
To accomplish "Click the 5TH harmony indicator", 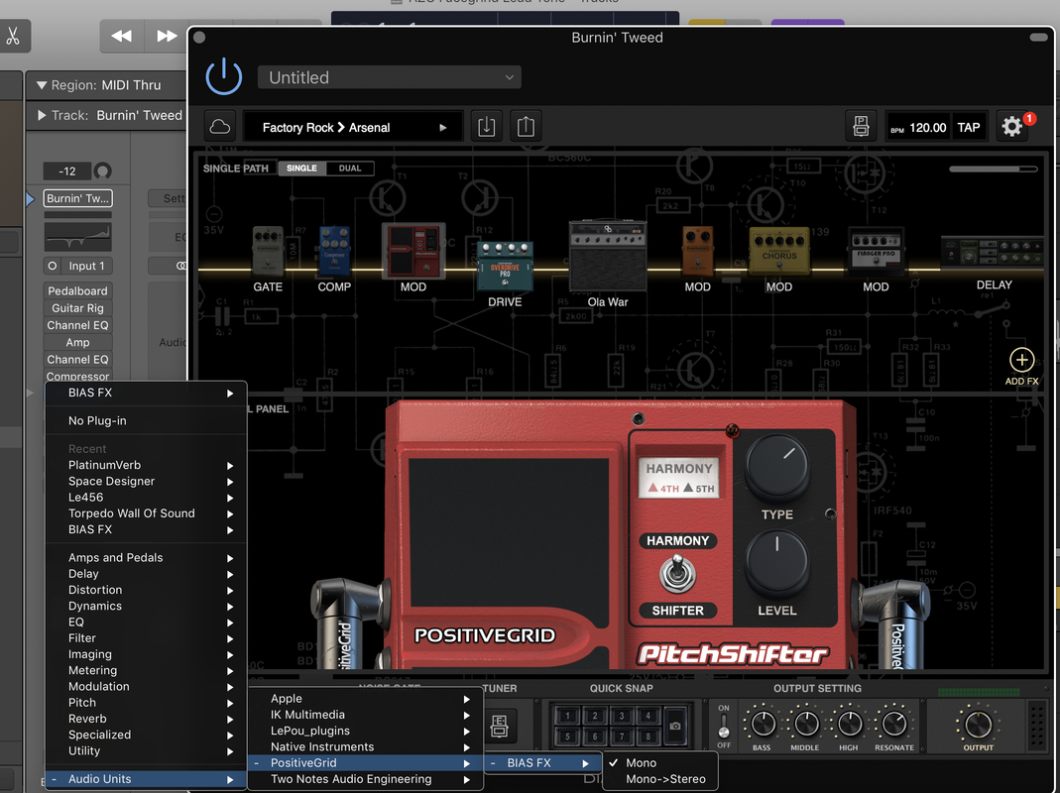I will coord(698,488).
